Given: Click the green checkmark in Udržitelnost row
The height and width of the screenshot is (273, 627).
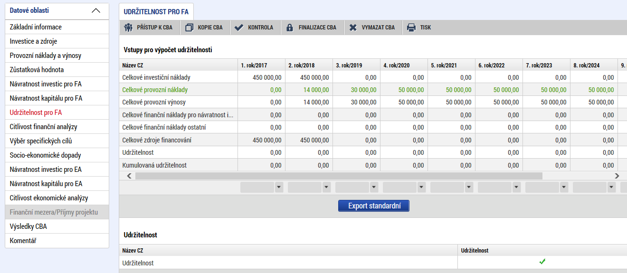Looking at the screenshot, I should 542,262.
